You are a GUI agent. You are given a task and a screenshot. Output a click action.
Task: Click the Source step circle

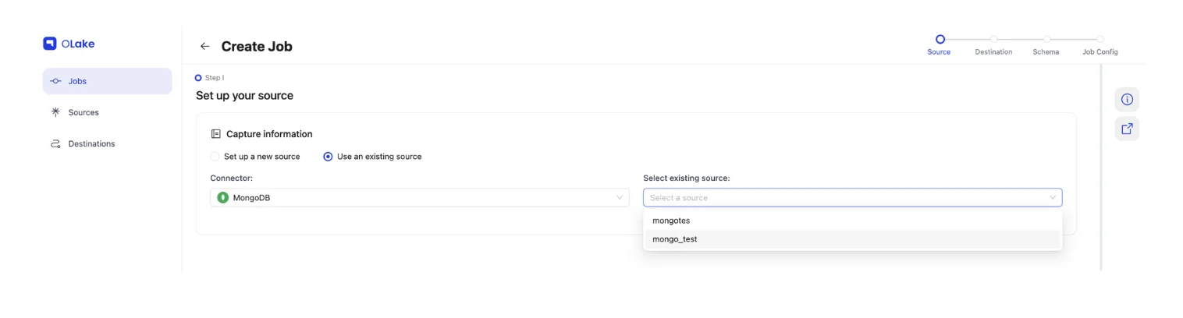(x=940, y=38)
